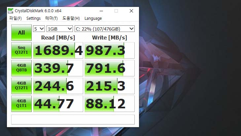
Task: Click the Write [MB/s] column header
Action: pos(110,38)
